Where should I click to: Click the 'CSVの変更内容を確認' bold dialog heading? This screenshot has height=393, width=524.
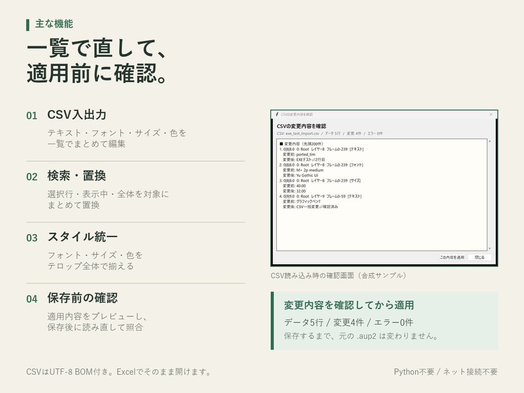tap(301, 126)
